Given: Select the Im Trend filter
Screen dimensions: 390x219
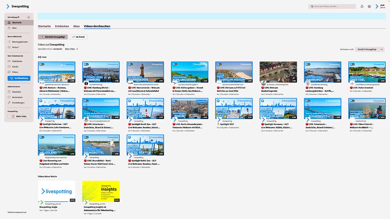Looking at the screenshot, I should point(78,37).
